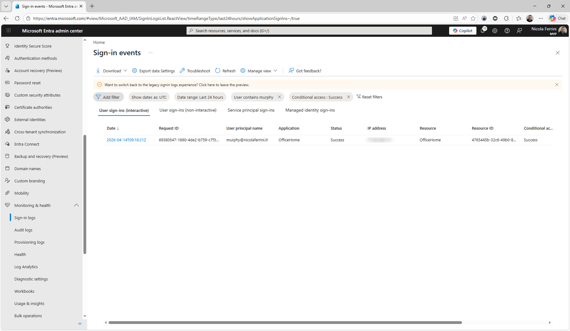
Task: Open notifications bell icon
Action: (x=483, y=31)
